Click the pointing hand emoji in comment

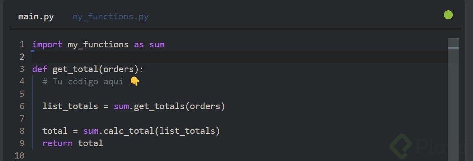point(135,82)
